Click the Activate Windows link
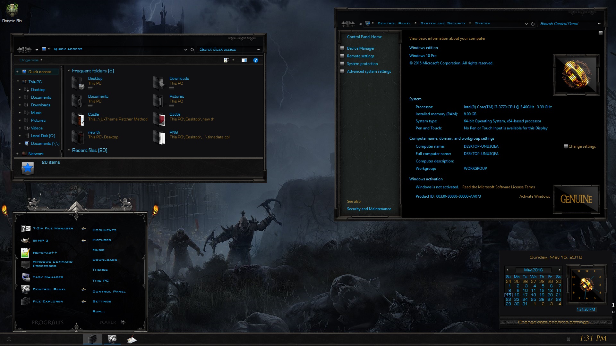Image resolution: width=616 pixels, height=346 pixels. coord(535,196)
